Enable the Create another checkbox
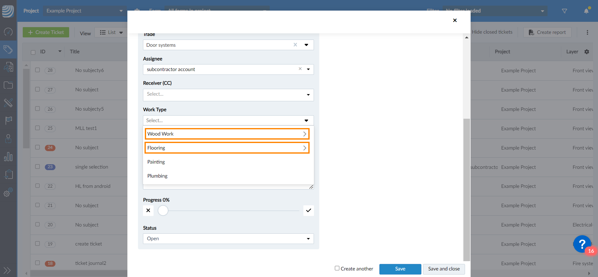 tap(337, 268)
